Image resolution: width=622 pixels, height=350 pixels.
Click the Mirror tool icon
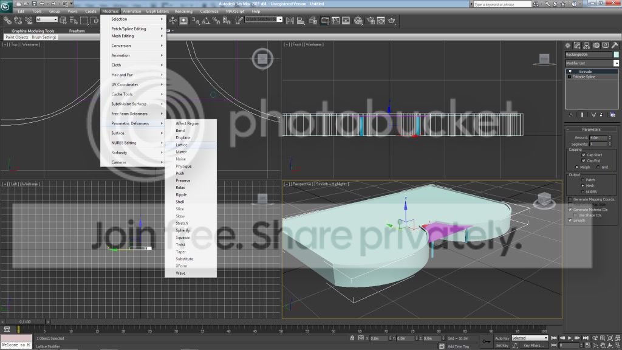[x=290, y=21]
